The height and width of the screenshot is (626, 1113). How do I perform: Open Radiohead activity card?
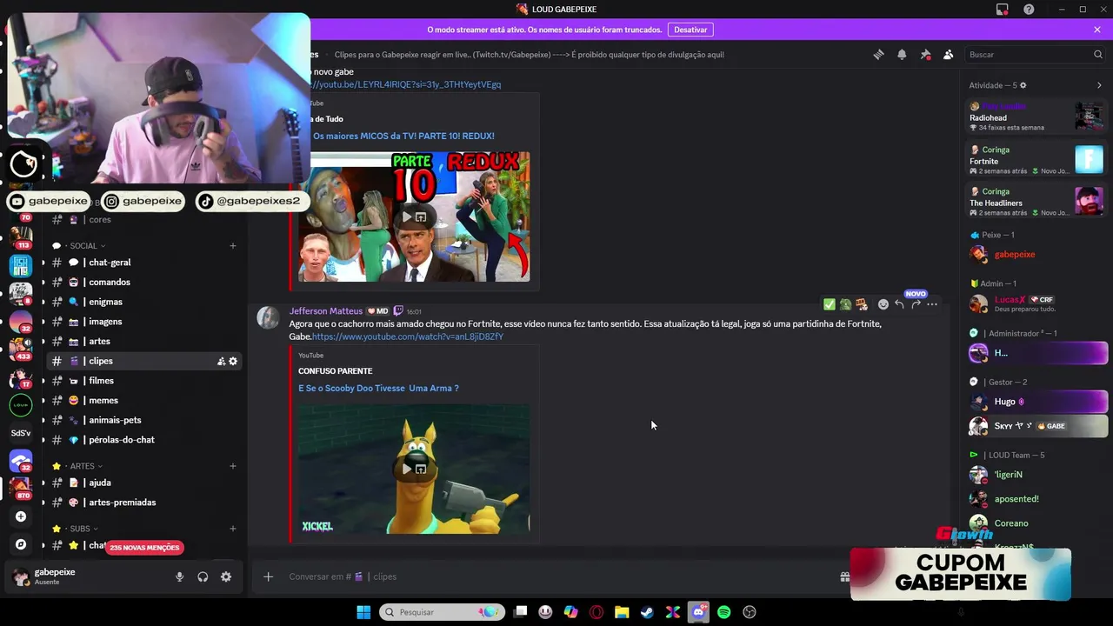point(1036,117)
